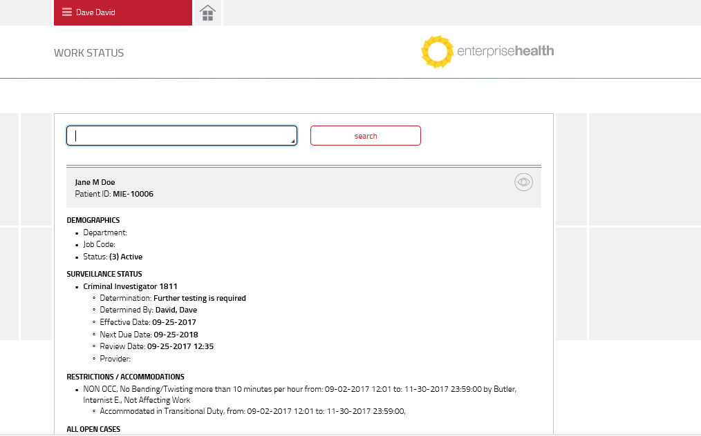This screenshot has width=701, height=436.
Task: Click the ALL OPEN CASES heading
Action: 93,429
